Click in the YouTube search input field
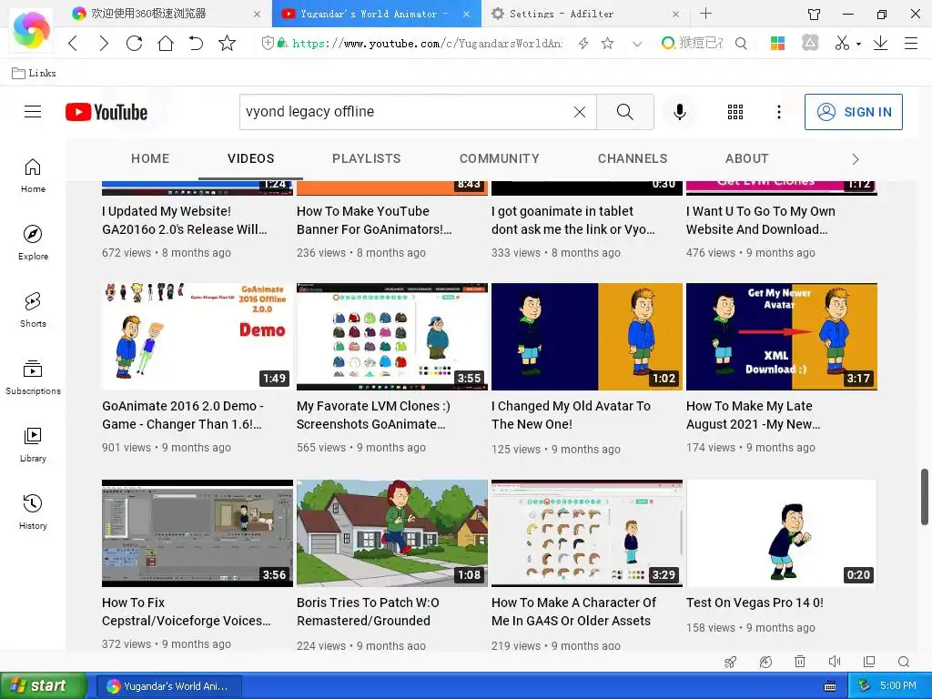Viewport: 932px width, 699px height. (407, 112)
